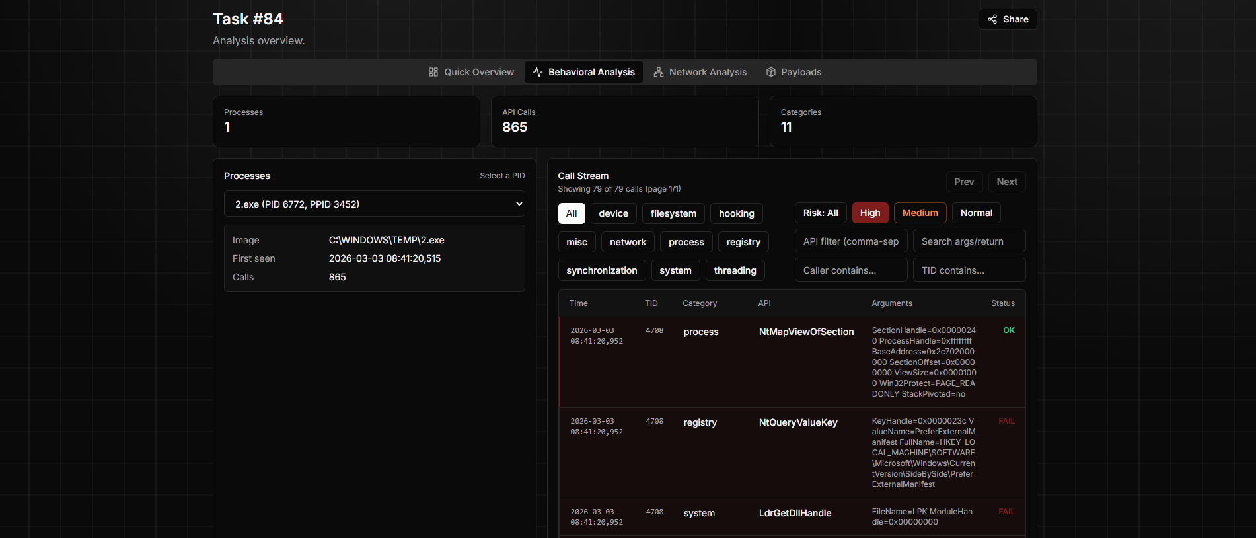
Task: Click the Category column header
Action: pyautogui.click(x=700, y=303)
